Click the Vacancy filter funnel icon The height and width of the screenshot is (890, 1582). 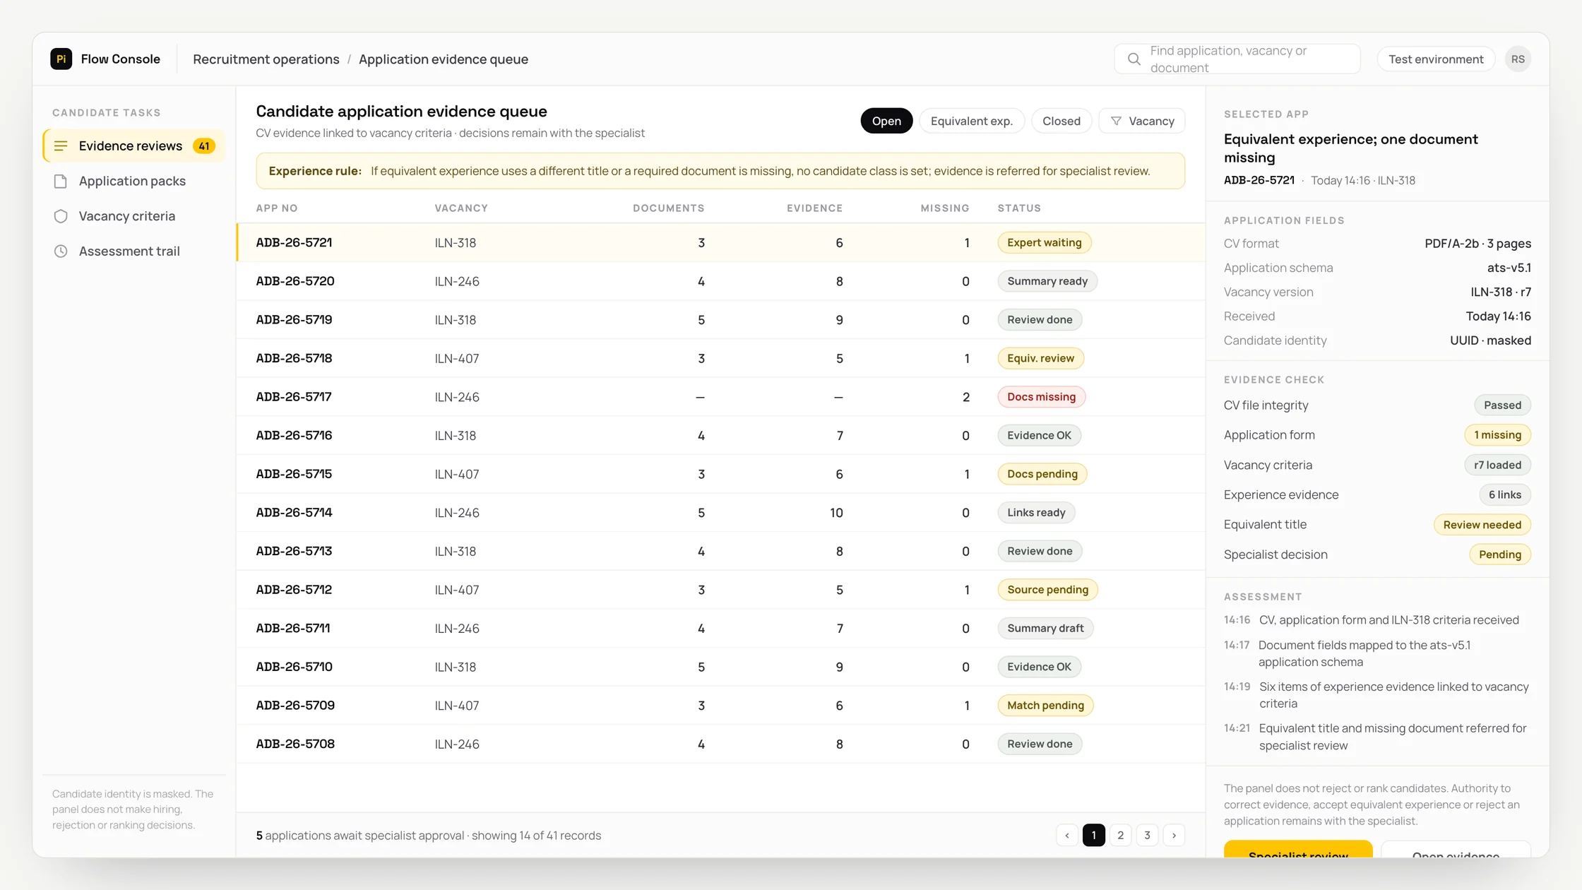click(x=1116, y=121)
